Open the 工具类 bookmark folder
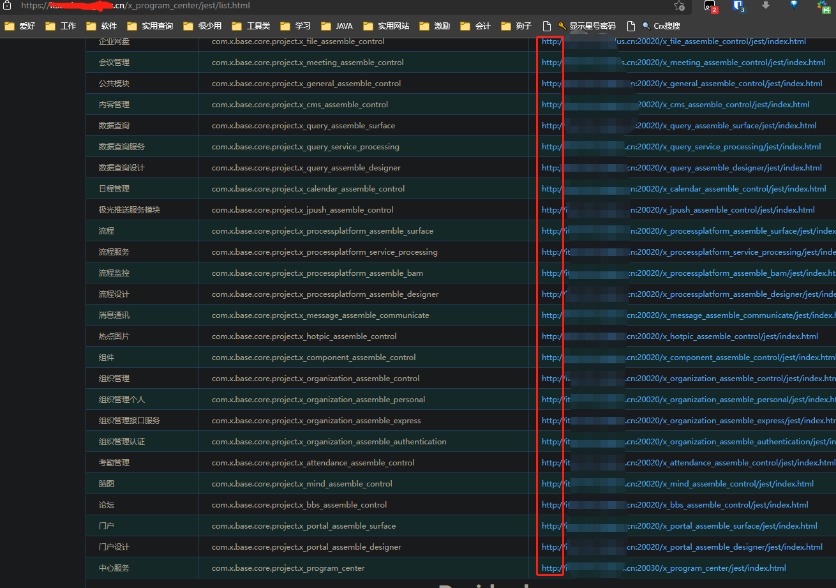This screenshot has width=836, height=588. point(251,26)
